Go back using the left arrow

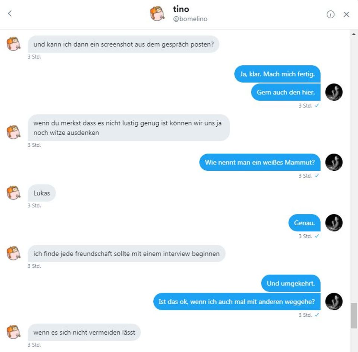(10, 14)
